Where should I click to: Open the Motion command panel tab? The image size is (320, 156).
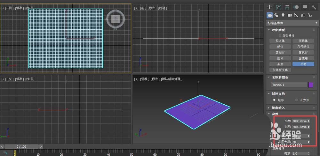(x=296, y=7)
